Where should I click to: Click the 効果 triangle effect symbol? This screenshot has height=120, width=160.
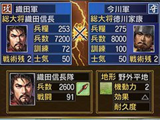pyautogui.click(x=145, y=97)
